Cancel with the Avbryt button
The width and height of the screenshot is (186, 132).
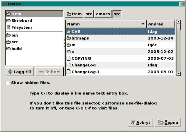pos(140,122)
